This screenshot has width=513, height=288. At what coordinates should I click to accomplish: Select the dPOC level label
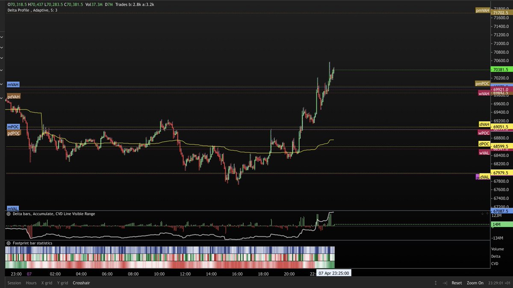pyautogui.click(x=484, y=144)
